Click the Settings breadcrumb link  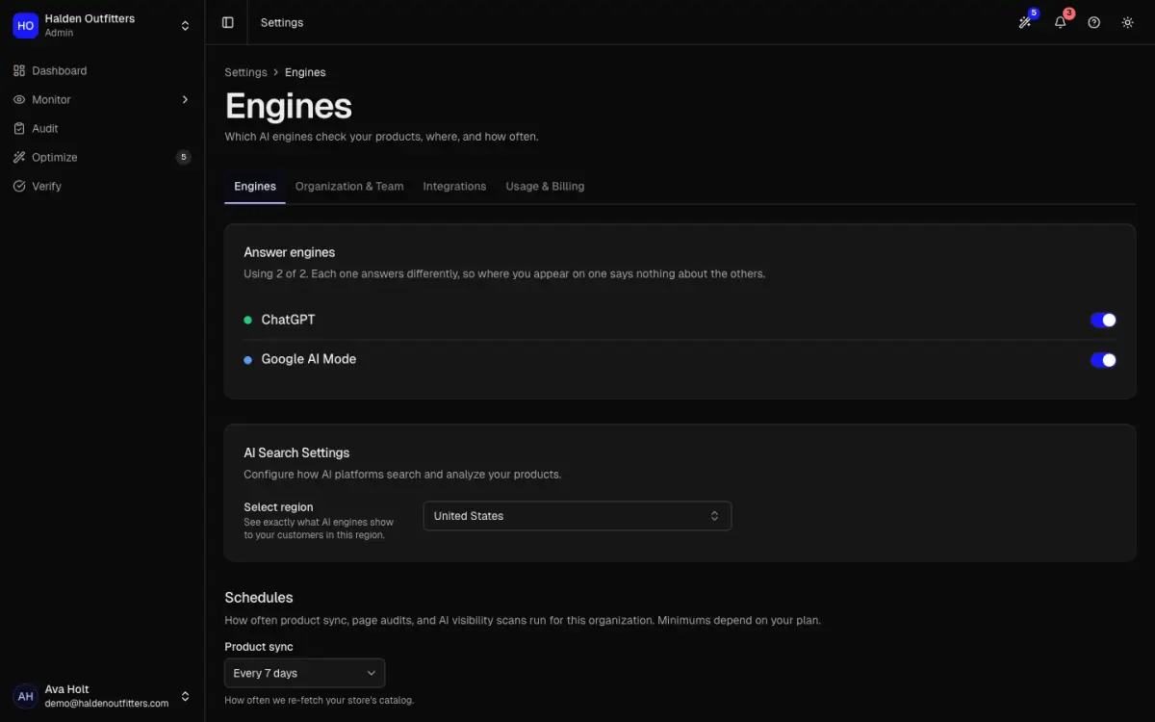coord(245,72)
